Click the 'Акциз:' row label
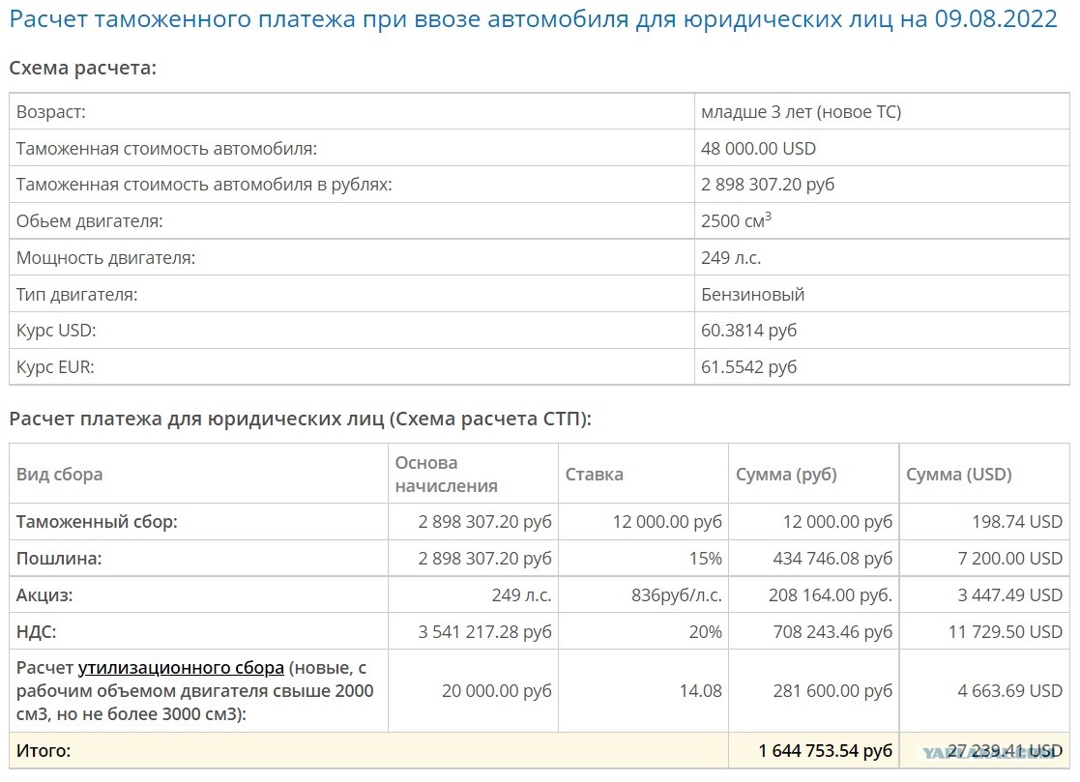The width and height of the screenshot is (1080, 782). (x=44, y=595)
